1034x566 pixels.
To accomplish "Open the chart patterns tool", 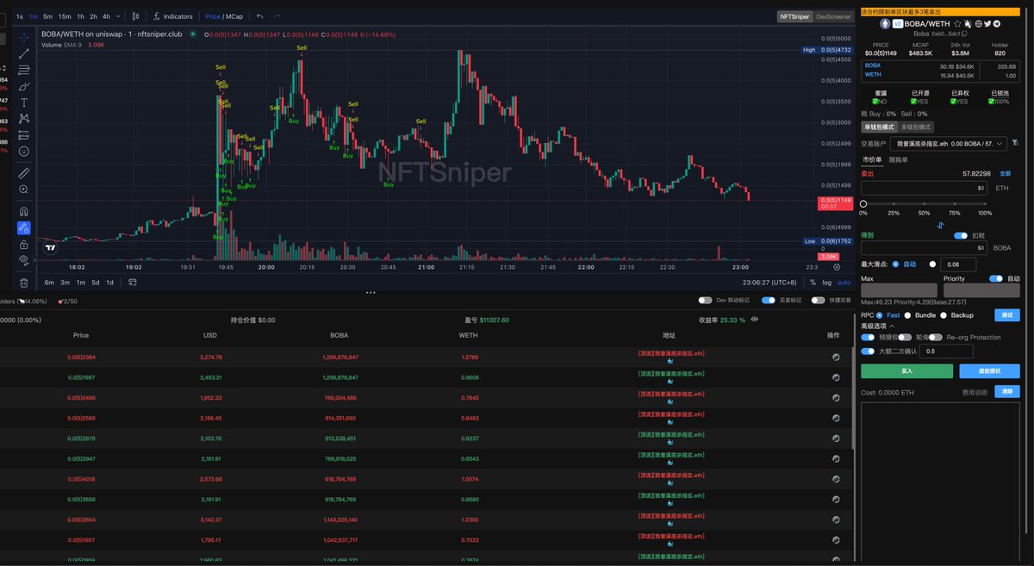I will coord(24,118).
